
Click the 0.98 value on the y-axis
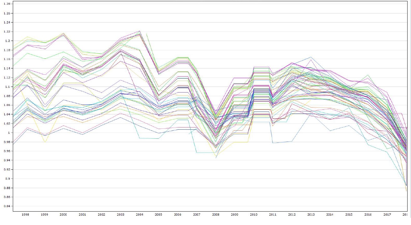click(x=6, y=142)
